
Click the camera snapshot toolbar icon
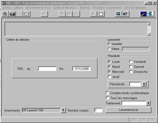tap(12, 14)
